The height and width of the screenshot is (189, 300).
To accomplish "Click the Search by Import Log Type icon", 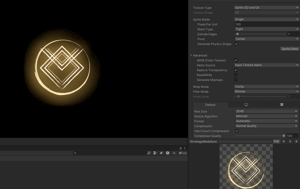I will click(168, 153).
